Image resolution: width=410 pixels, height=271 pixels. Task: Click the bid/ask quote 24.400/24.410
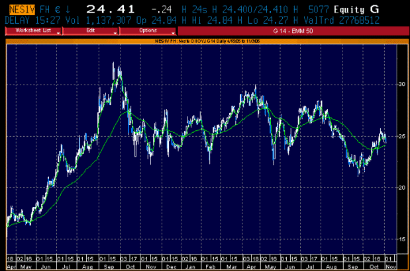point(257,10)
